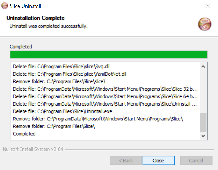The height and width of the screenshot is (170, 218).
Task: Select the Slice 32 b… shortcut log line
Action: [x=105, y=89]
